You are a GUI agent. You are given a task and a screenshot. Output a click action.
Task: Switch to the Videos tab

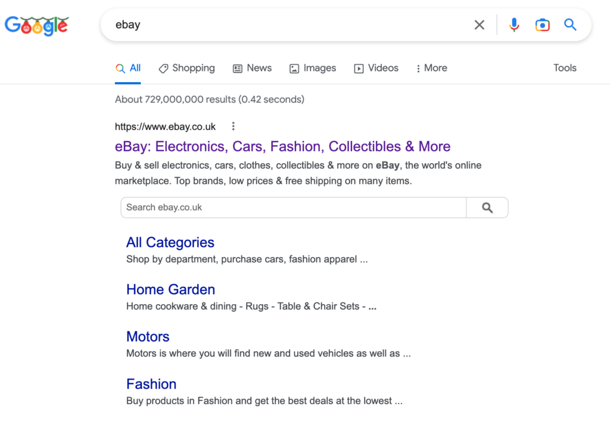[376, 68]
